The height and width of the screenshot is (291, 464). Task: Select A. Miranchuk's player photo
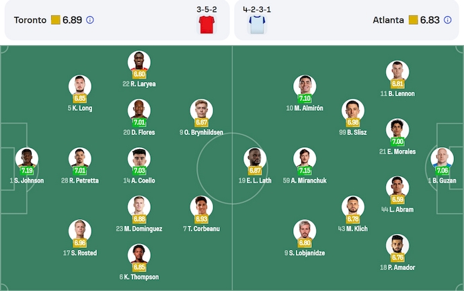pyautogui.click(x=304, y=159)
